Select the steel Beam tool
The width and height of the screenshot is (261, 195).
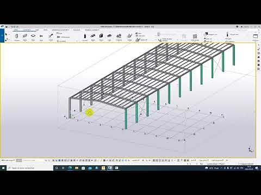(25, 37)
